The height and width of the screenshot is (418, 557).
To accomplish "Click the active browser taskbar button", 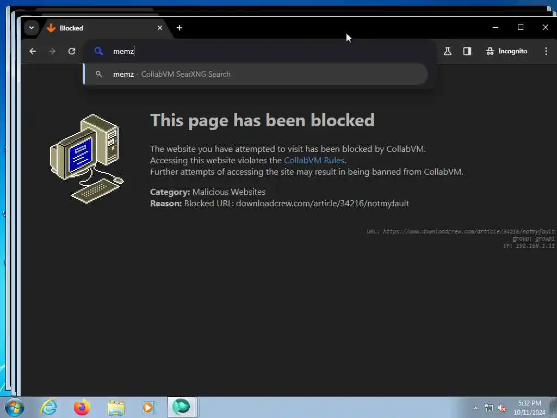I will pos(181,407).
